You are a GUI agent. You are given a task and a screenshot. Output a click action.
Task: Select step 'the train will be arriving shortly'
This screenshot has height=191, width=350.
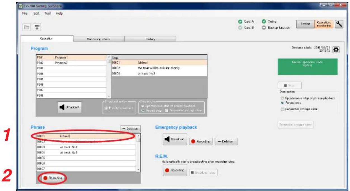(x=159, y=68)
